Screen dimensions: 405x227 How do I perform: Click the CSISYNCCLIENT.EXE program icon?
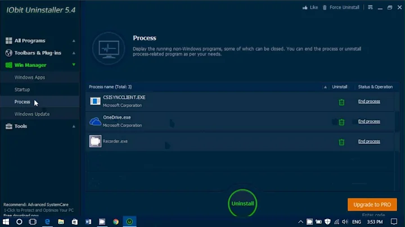(95, 101)
